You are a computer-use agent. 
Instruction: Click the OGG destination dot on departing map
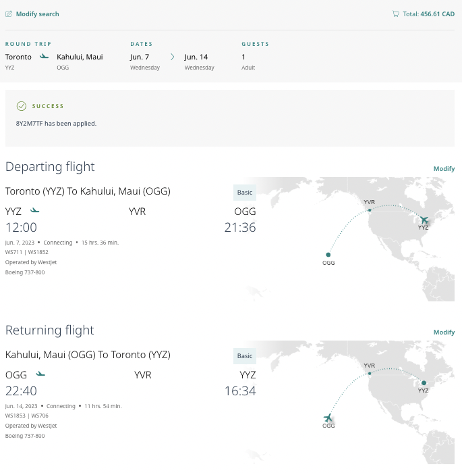coord(328,255)
